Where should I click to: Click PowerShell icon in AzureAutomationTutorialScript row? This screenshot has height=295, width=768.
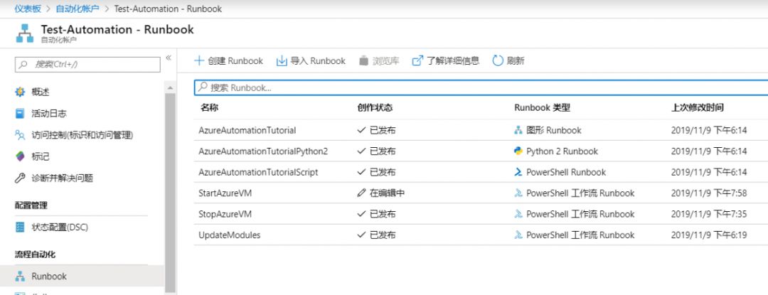tap(518, 172)
